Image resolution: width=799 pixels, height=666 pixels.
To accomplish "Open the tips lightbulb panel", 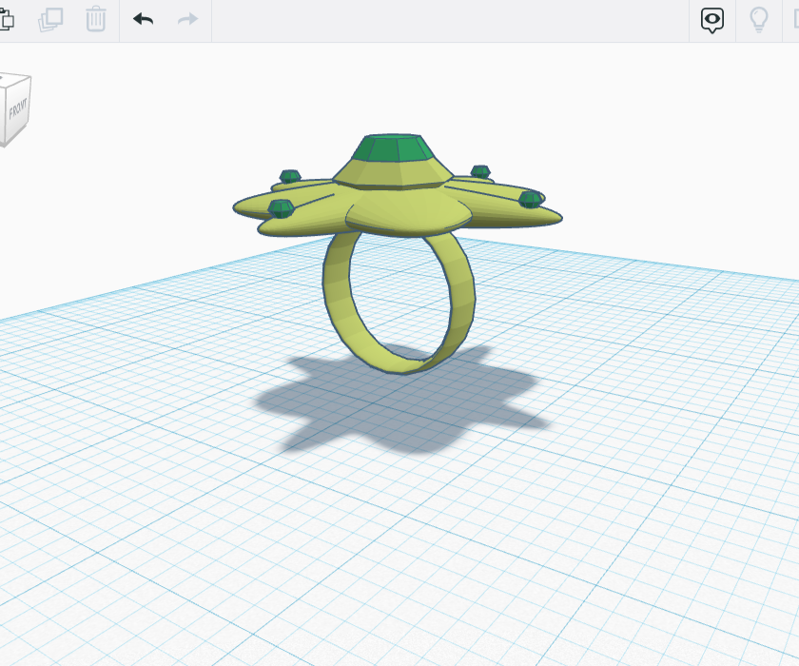I will click(x=758, y=19).
